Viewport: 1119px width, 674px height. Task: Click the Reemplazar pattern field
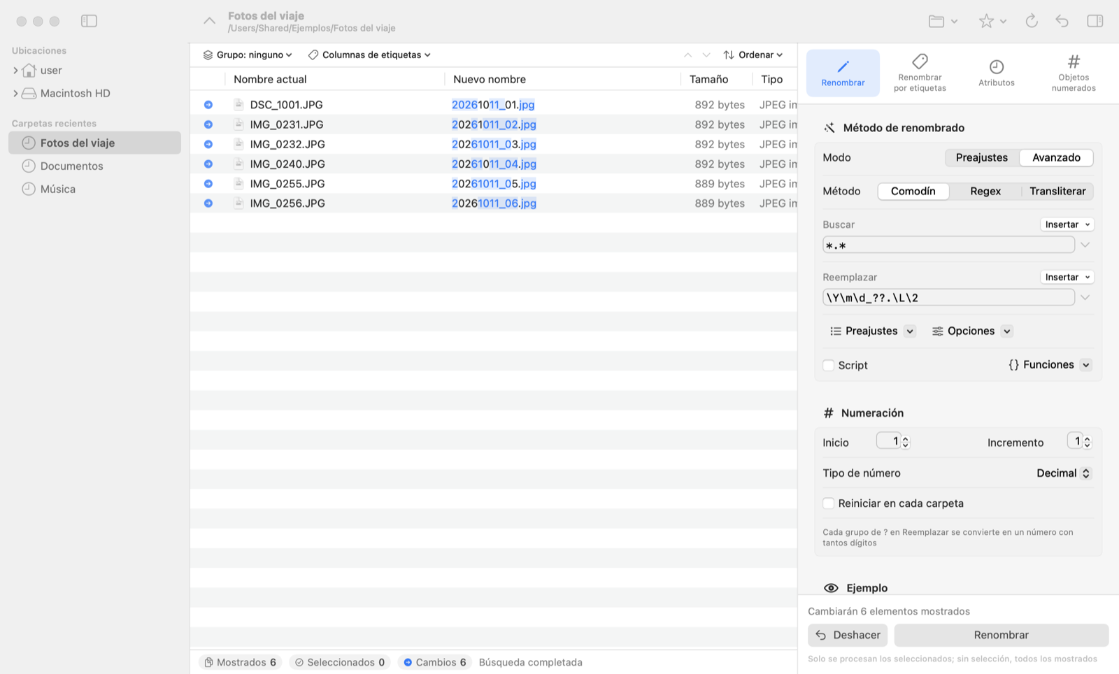948,297
